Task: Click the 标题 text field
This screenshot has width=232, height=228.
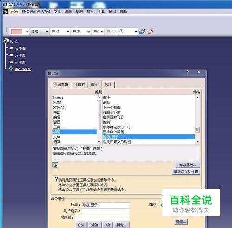Action: (106, 205)
